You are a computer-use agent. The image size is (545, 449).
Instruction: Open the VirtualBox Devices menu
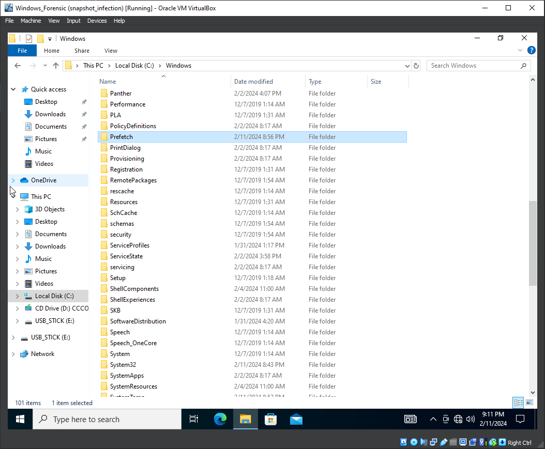(x=97, y=21)
